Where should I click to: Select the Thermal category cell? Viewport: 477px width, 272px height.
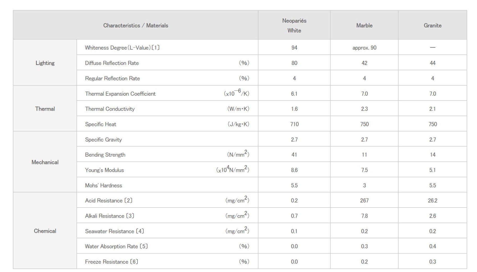(45, 109)
